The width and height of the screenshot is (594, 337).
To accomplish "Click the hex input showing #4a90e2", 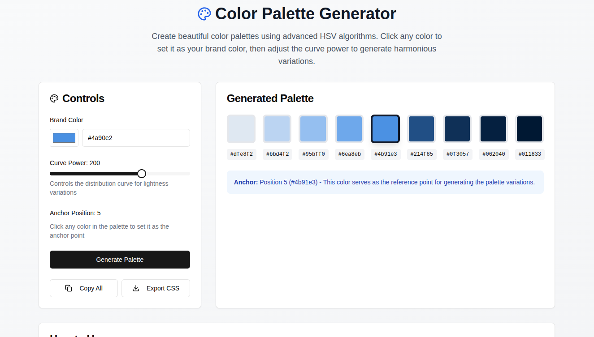I will click(x=136, y=138).
